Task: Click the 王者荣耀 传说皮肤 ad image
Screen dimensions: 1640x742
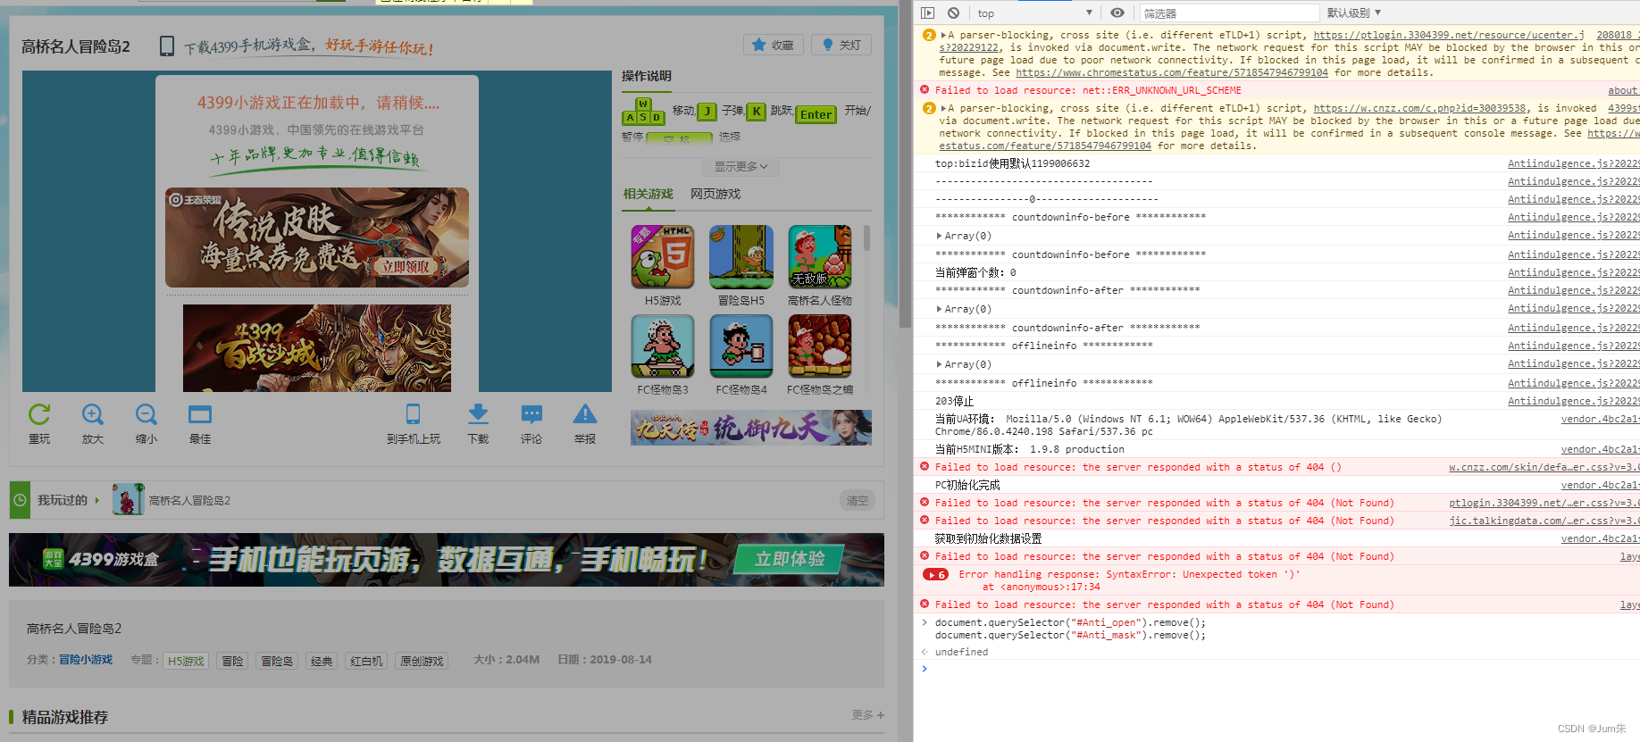Action: tap(317, 238)
